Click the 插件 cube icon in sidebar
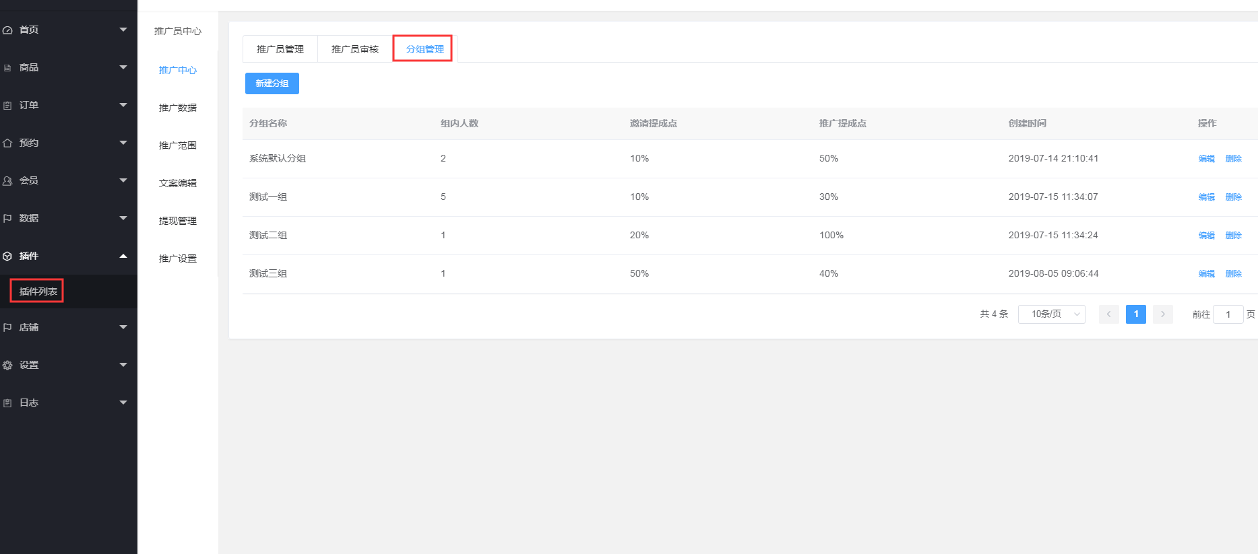Screen dimensions: 1258x554 (7, 256)
